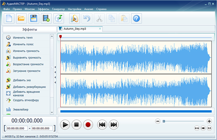The width and height of the screenshot is (217, 140).
Task: Click the upper channel waveform
Action: click(x=136, y=57)
